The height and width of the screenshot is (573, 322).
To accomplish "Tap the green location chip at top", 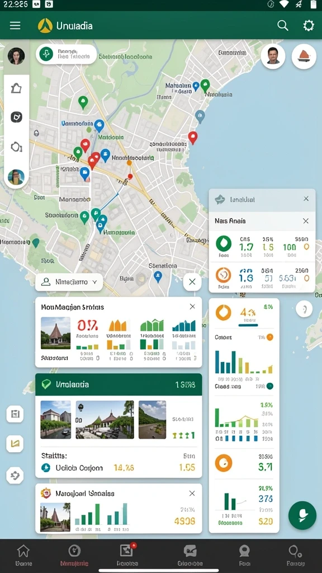I will [66, 54].
